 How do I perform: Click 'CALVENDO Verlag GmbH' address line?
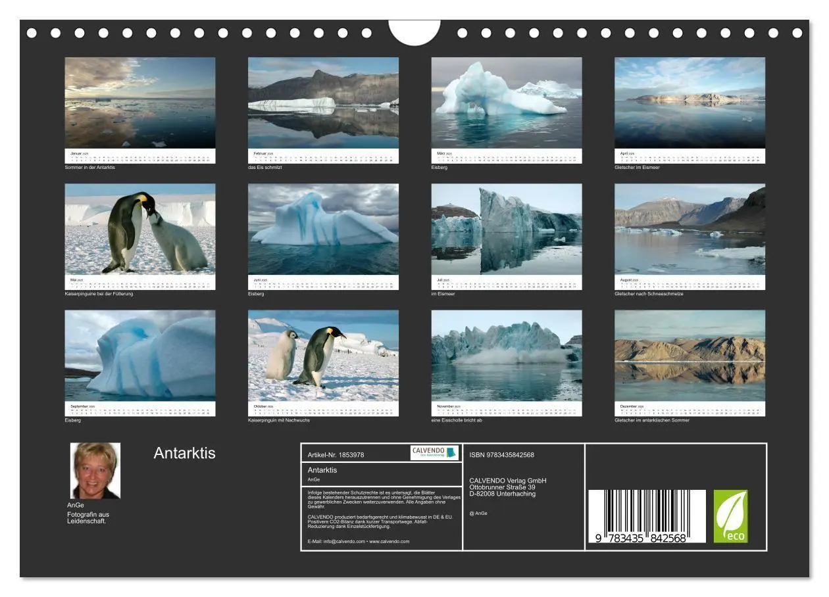(x=508, y=481)
